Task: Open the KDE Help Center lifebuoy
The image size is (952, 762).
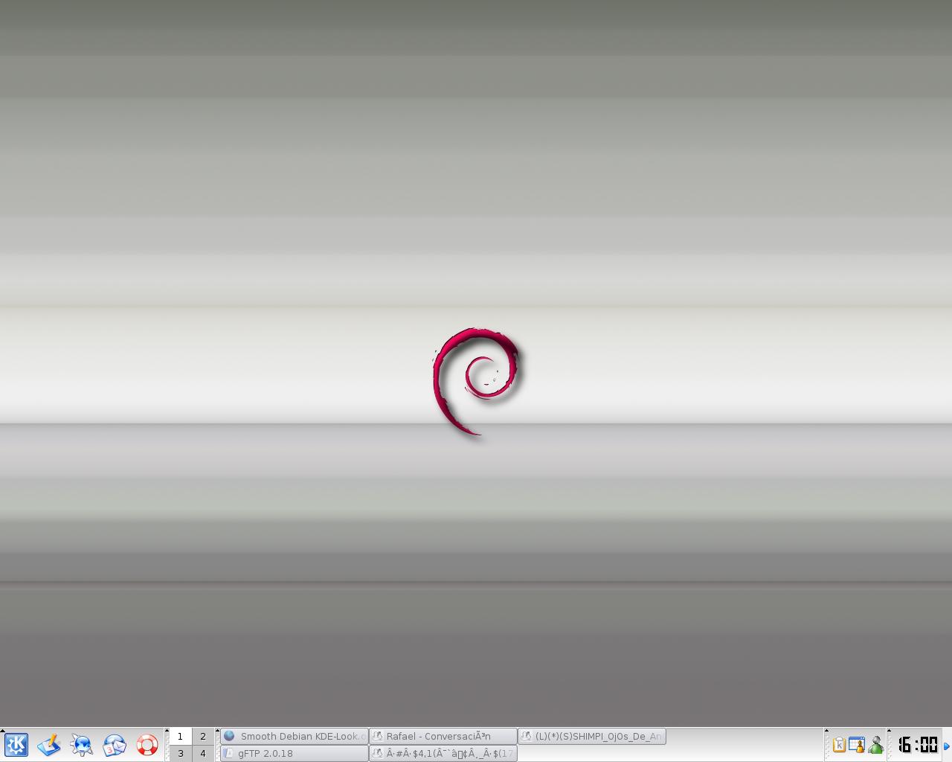Action: (x=147, y=745)
